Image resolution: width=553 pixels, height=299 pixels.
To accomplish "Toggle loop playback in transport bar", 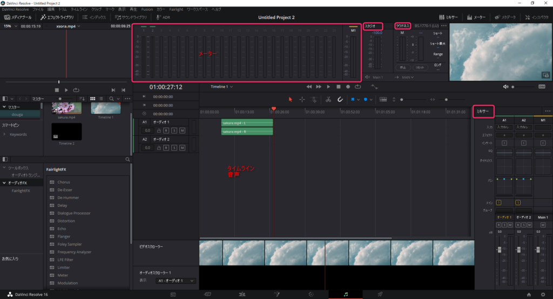I will point(358,87).
